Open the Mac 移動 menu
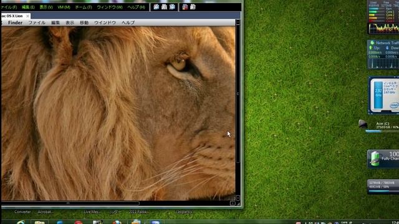Image resolution: width=399 pixels, height=224 pixels. click(x=84, y=22)
